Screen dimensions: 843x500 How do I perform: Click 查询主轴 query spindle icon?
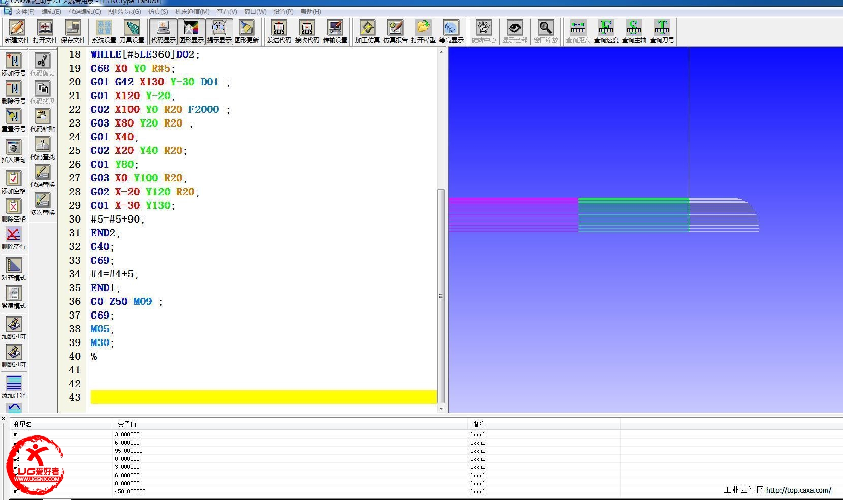tap(634, 32)
